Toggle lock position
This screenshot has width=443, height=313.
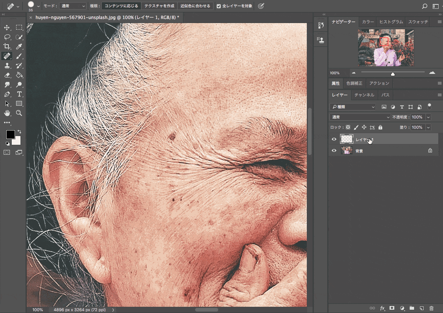364,127
